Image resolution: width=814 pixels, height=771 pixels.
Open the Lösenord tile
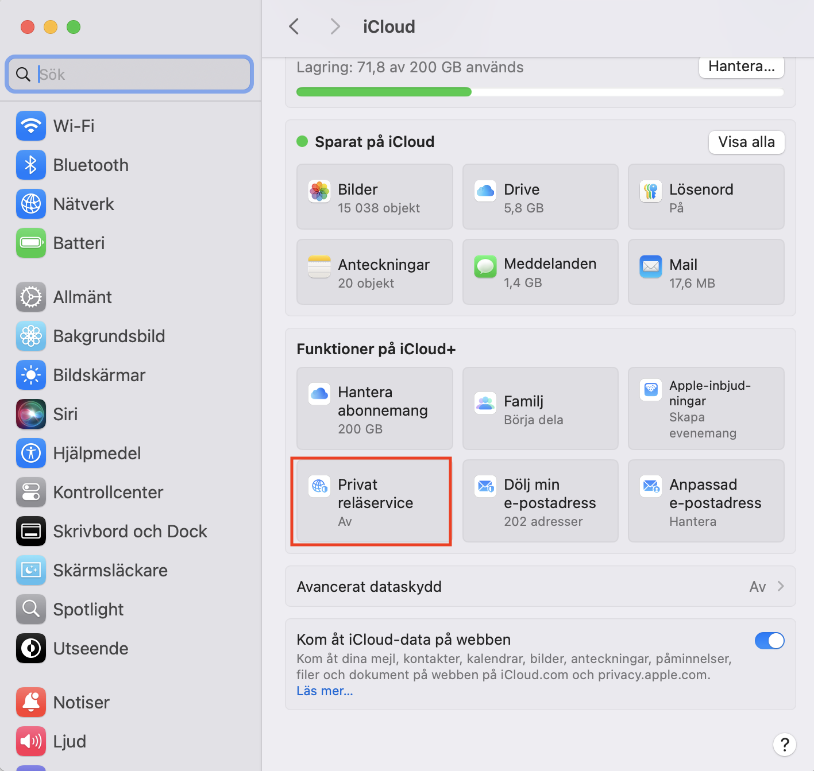pyautogui.click(x=706, y=196)
